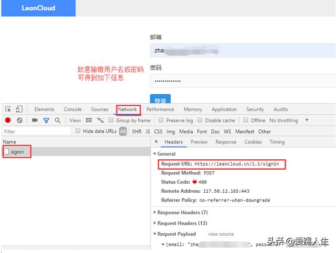
Task: Click the blue 登录 login button
Action: [x=160, y=99]
